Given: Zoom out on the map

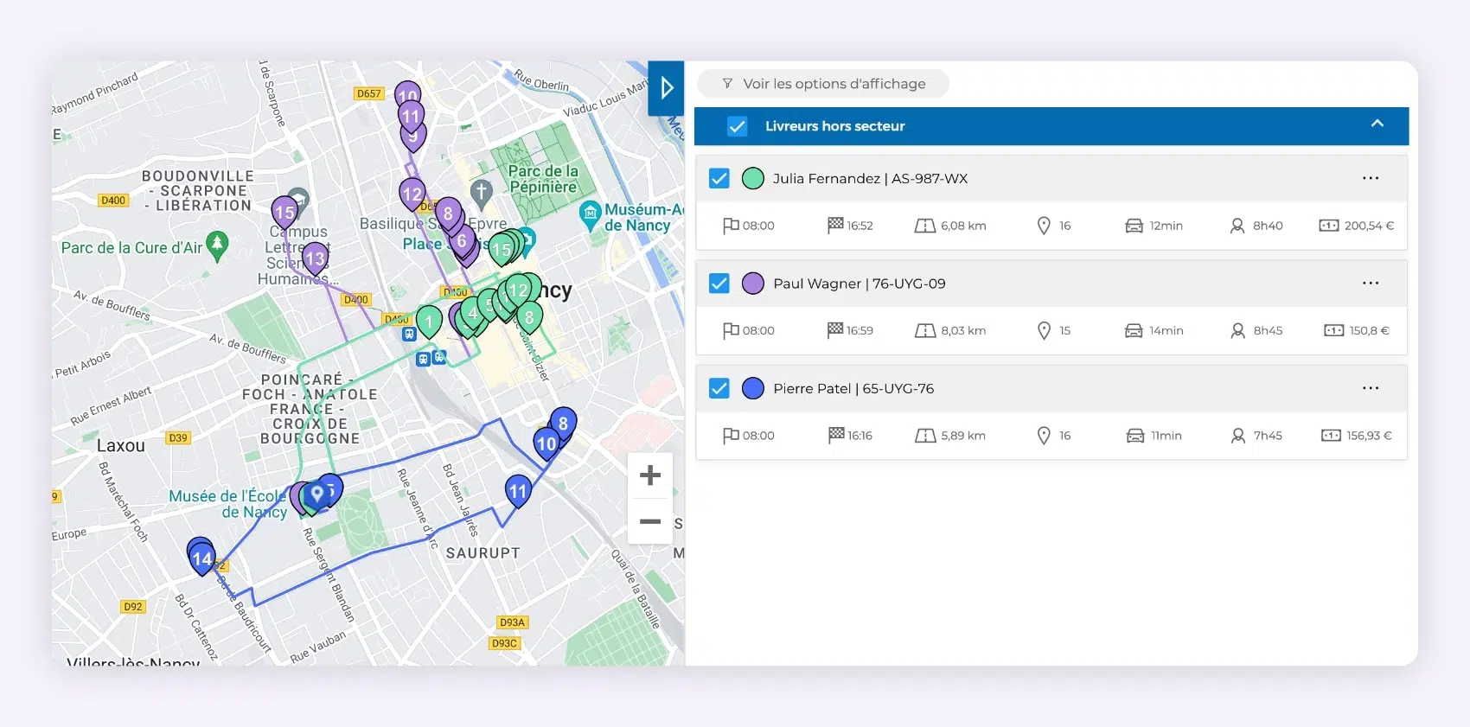Looking at the screenshot, I should [x=650, y=521].
